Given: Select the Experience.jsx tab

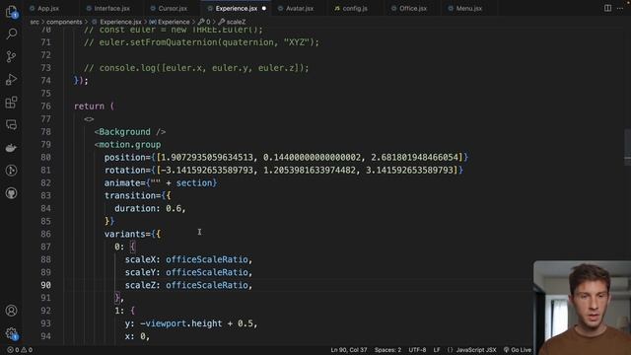Looking at the screenshot, I should pos(237,8).
